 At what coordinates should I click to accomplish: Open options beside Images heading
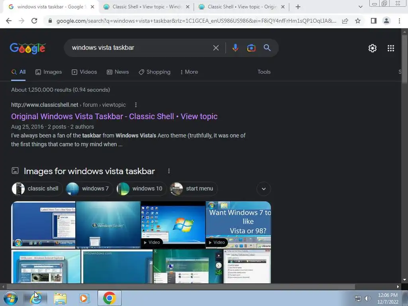[169, 171]
